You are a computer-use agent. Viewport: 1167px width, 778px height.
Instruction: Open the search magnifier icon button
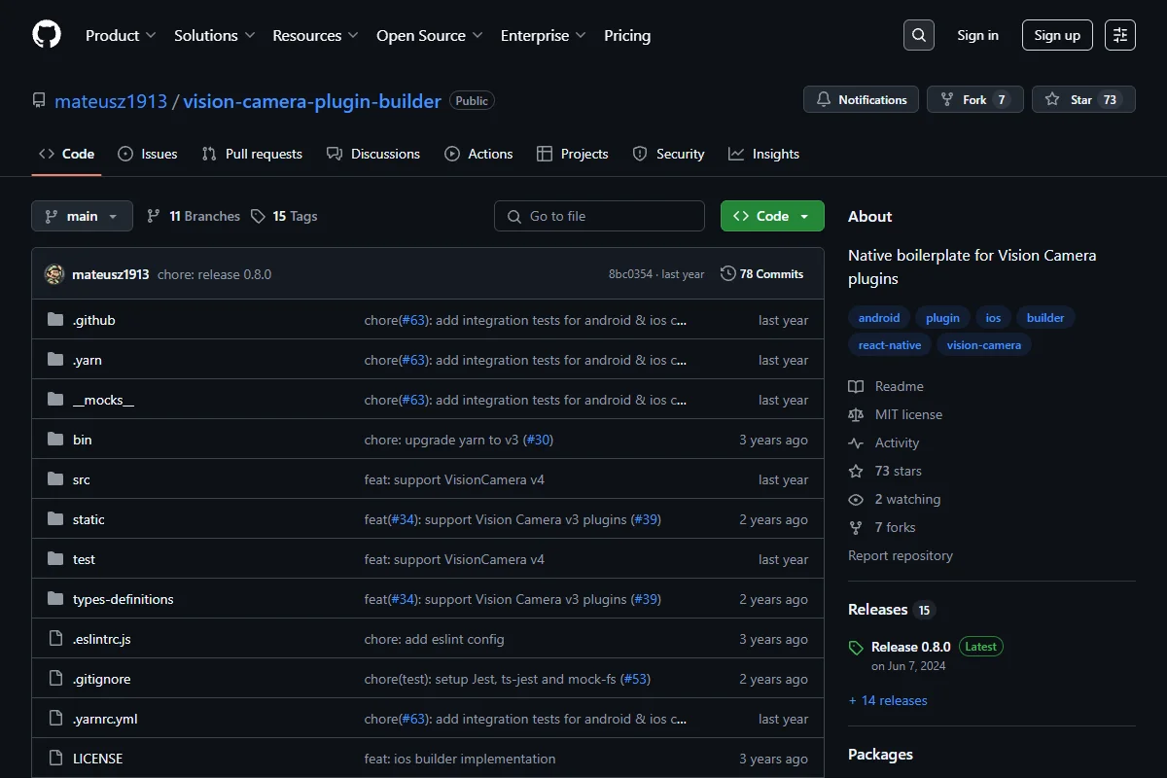pyautogui.click(x=919, y=35)
